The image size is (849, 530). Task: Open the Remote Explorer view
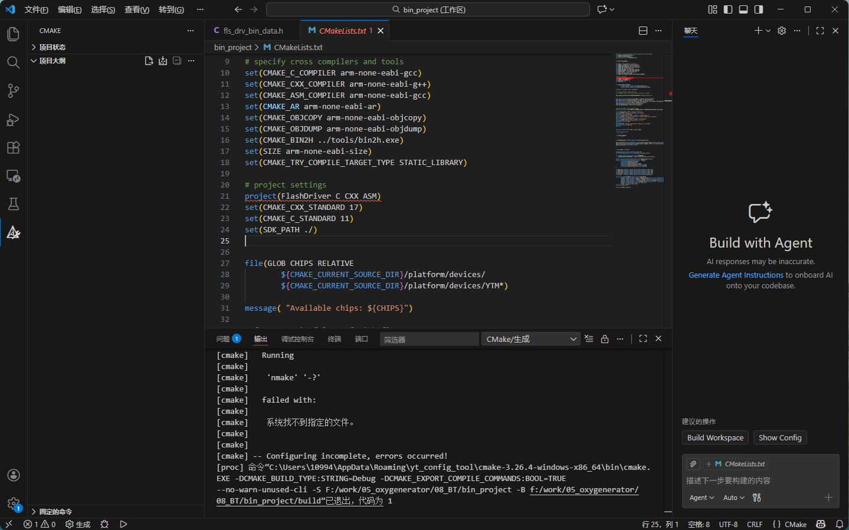coord(13,176)
